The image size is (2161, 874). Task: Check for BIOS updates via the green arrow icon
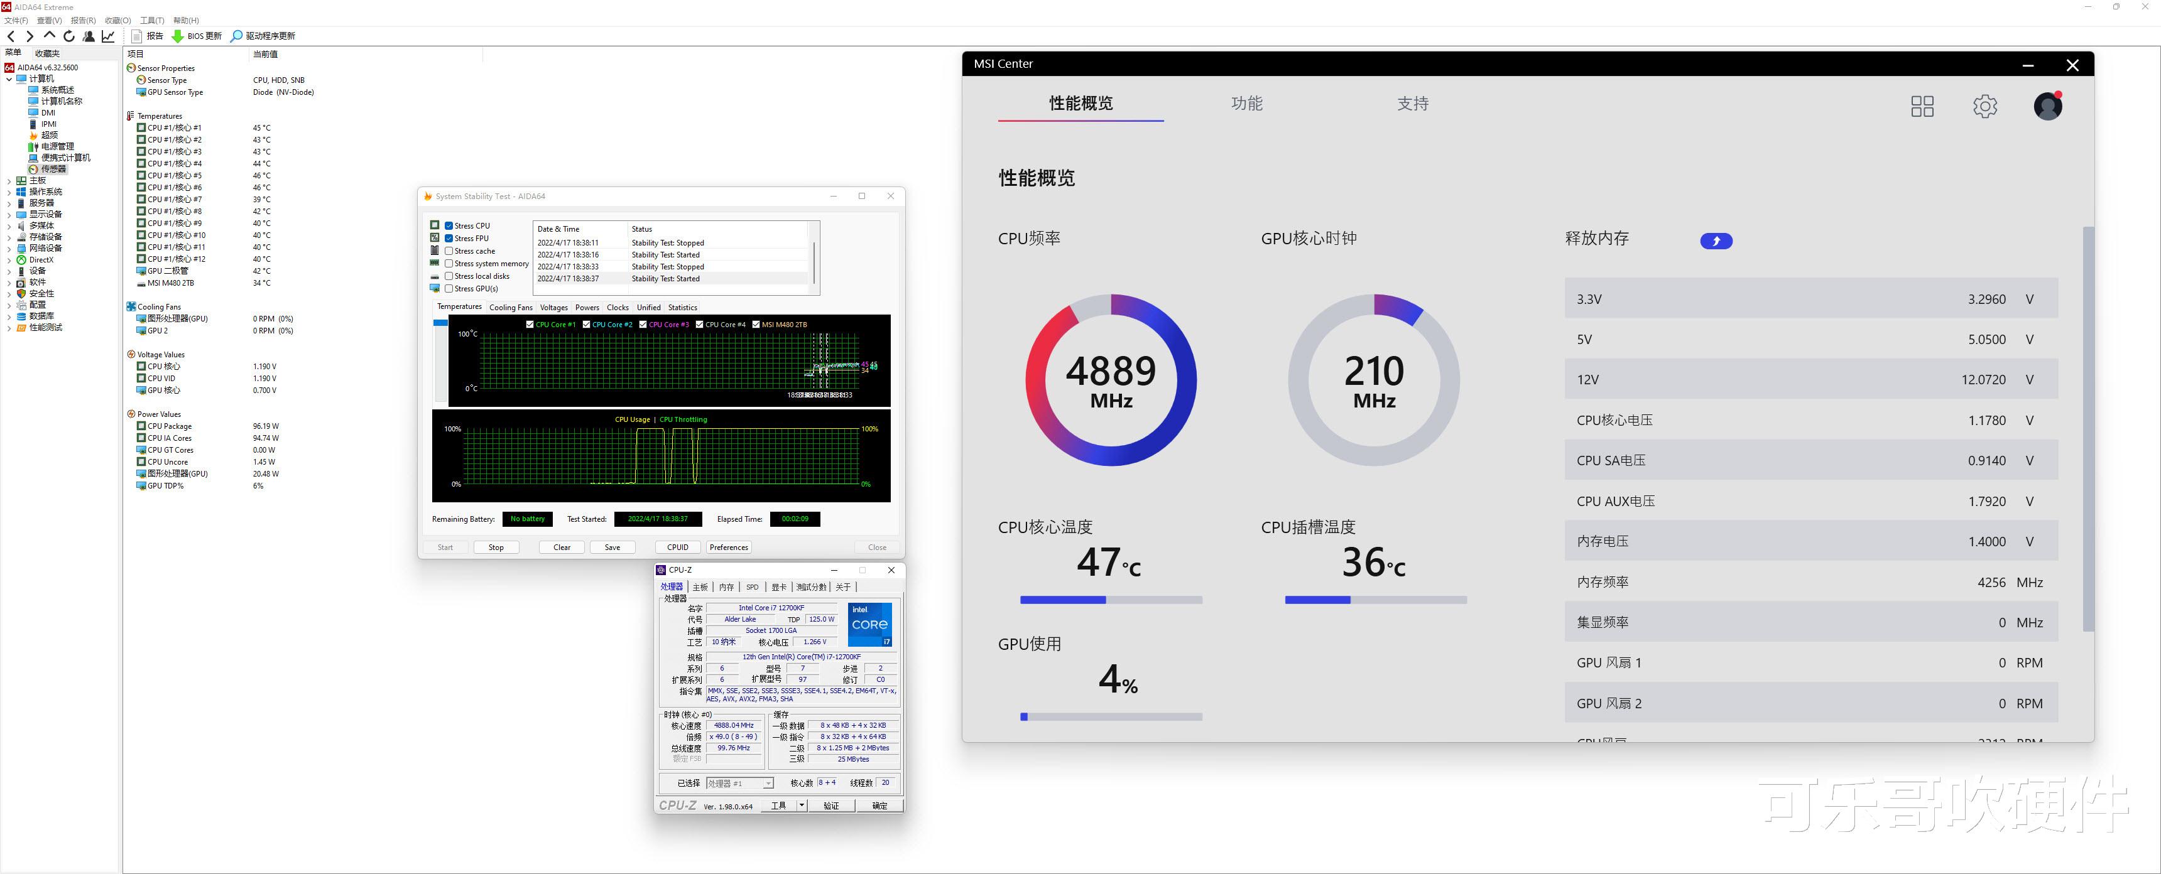click(178, 36)
